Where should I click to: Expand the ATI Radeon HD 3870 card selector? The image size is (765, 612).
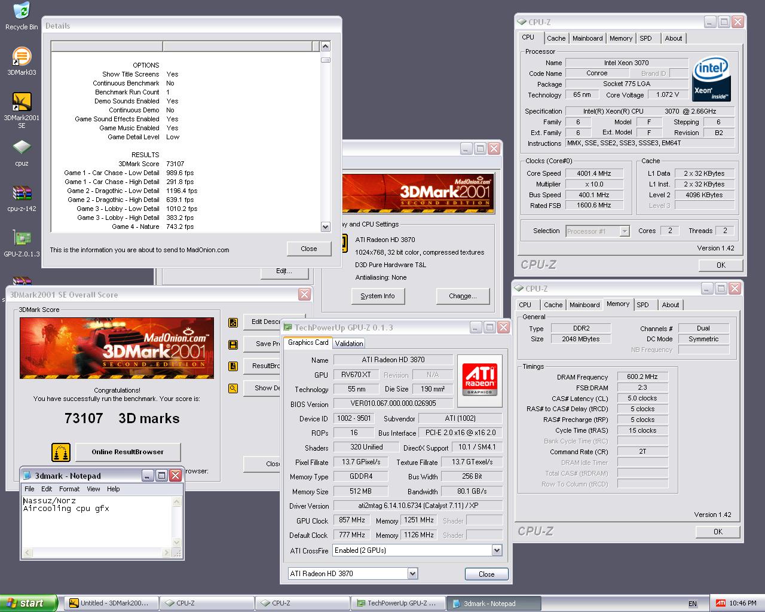click(412, 574)
